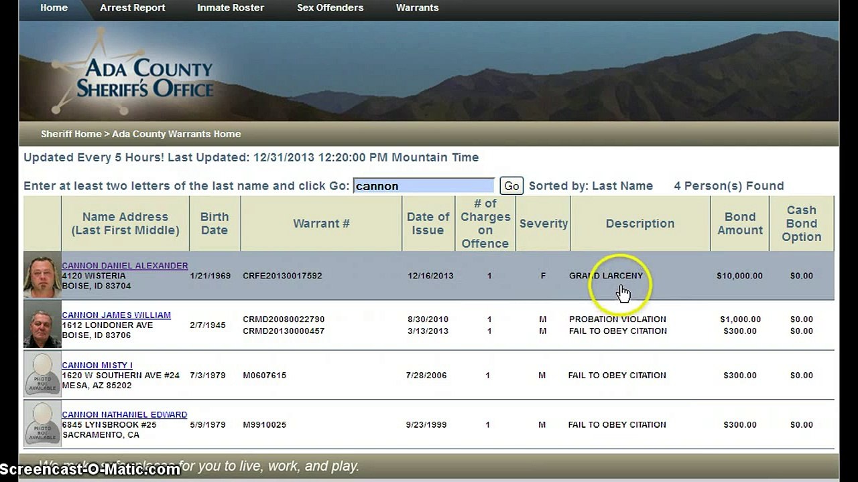Click the $1,000.00 bond amount

click(x=741, y=319)
